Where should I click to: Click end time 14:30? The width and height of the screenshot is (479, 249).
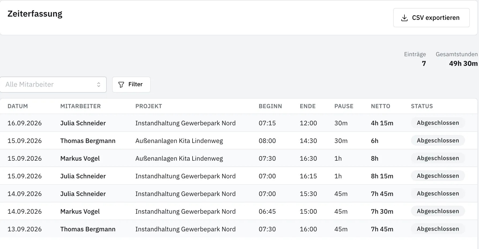(x=308, y=141)
